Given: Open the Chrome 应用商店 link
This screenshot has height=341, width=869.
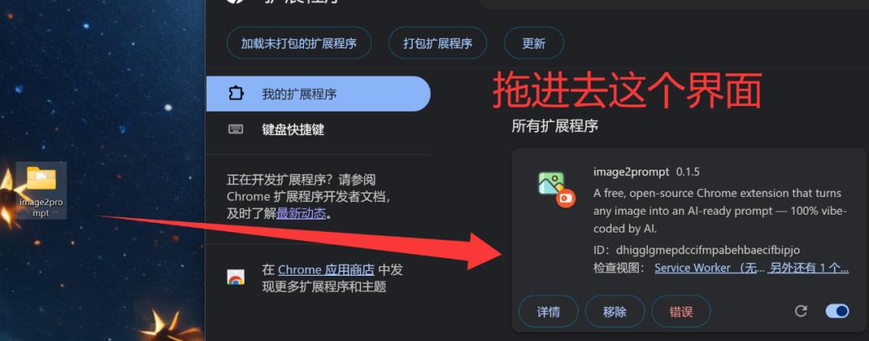Looking at the screenshot, I should pos(326,270).
